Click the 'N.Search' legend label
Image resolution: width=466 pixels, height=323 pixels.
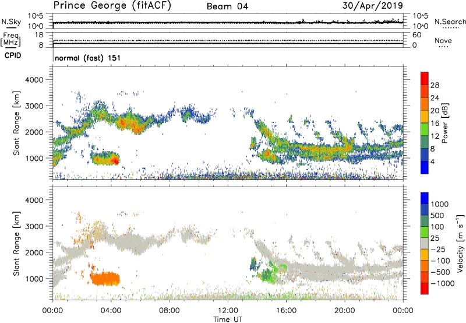coord(450,22)
